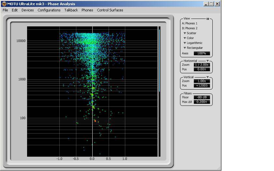274x171 pixels.
Task: Maximize the Phase Analysis window
Action: 211,4
